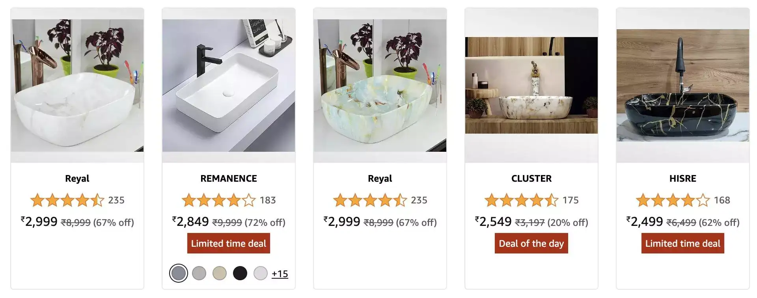Expand more colors via the +15 link
Screen dimensions: 757x298
click(x=281, y=274)
